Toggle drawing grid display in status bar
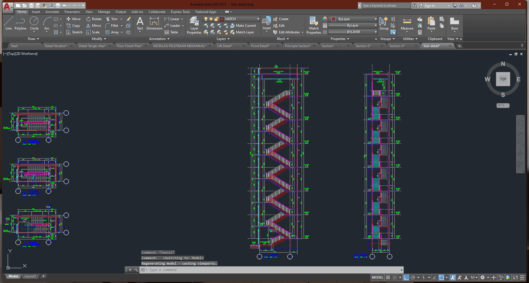The width and height of the screenshot is (529, 283). pyautogui.click(x=388, y=277)
